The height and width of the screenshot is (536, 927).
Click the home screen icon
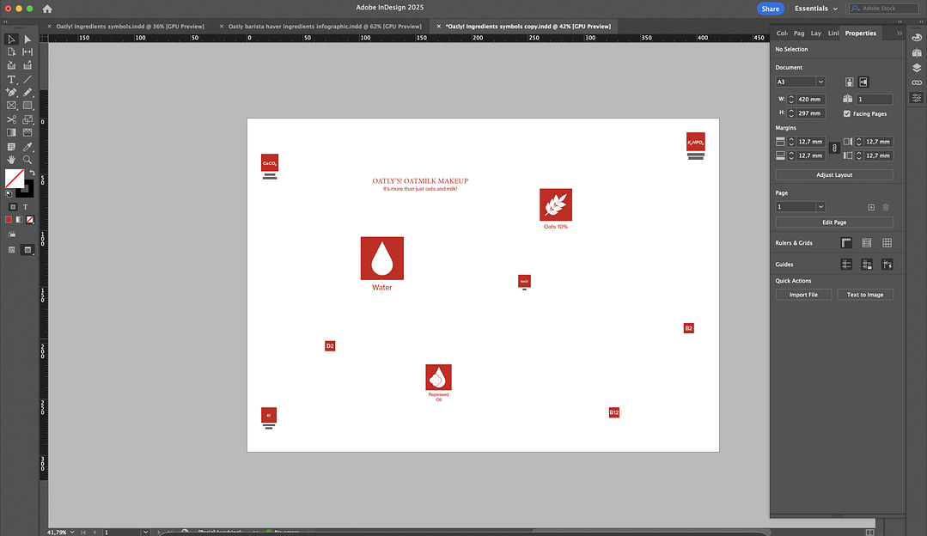click(47, 9)
